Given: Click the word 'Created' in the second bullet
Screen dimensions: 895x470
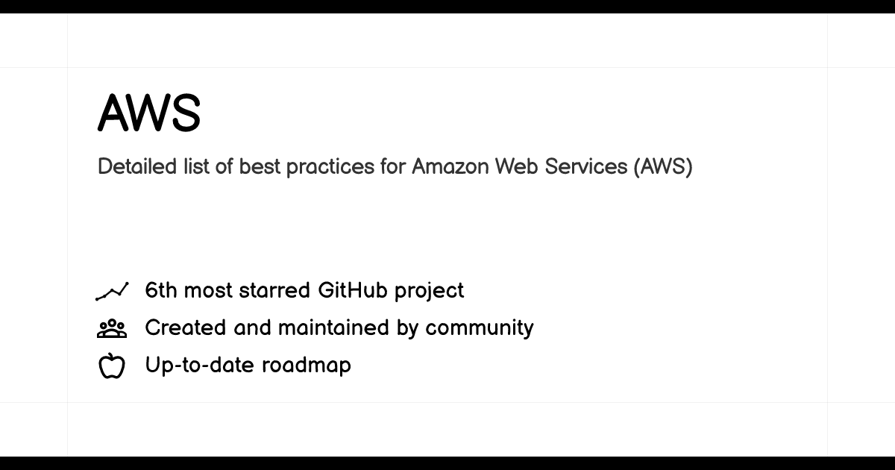Looking at the screenshot, I should (186, 328).
